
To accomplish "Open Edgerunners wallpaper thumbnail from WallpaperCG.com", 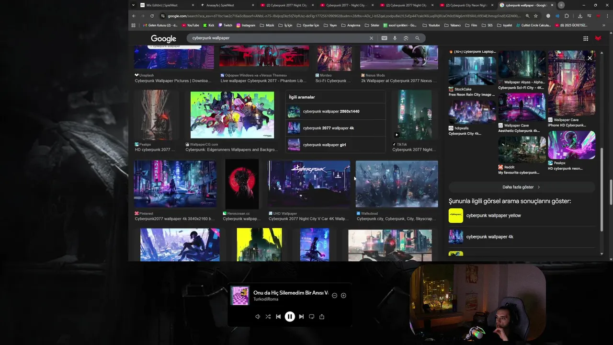I will [x=232, y=115].
